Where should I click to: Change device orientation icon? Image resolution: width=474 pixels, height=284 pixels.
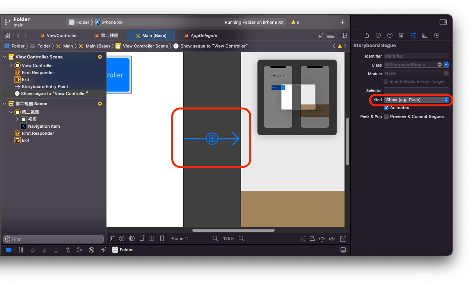point(142,238)
